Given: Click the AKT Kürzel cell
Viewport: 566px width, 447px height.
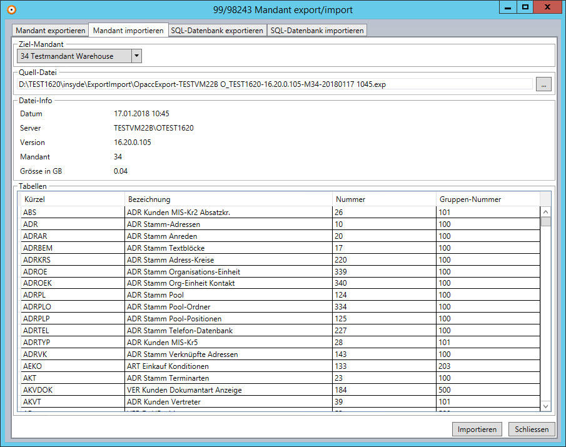Looking at the screenshot, I should coord(72,378).
